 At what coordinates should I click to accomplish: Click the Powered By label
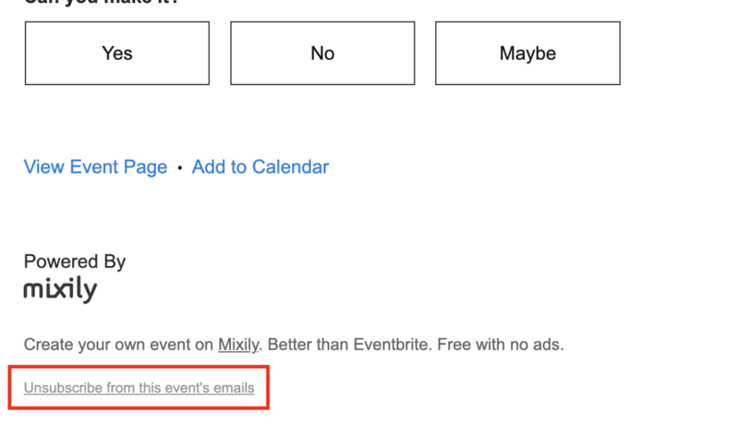(75, 261)
